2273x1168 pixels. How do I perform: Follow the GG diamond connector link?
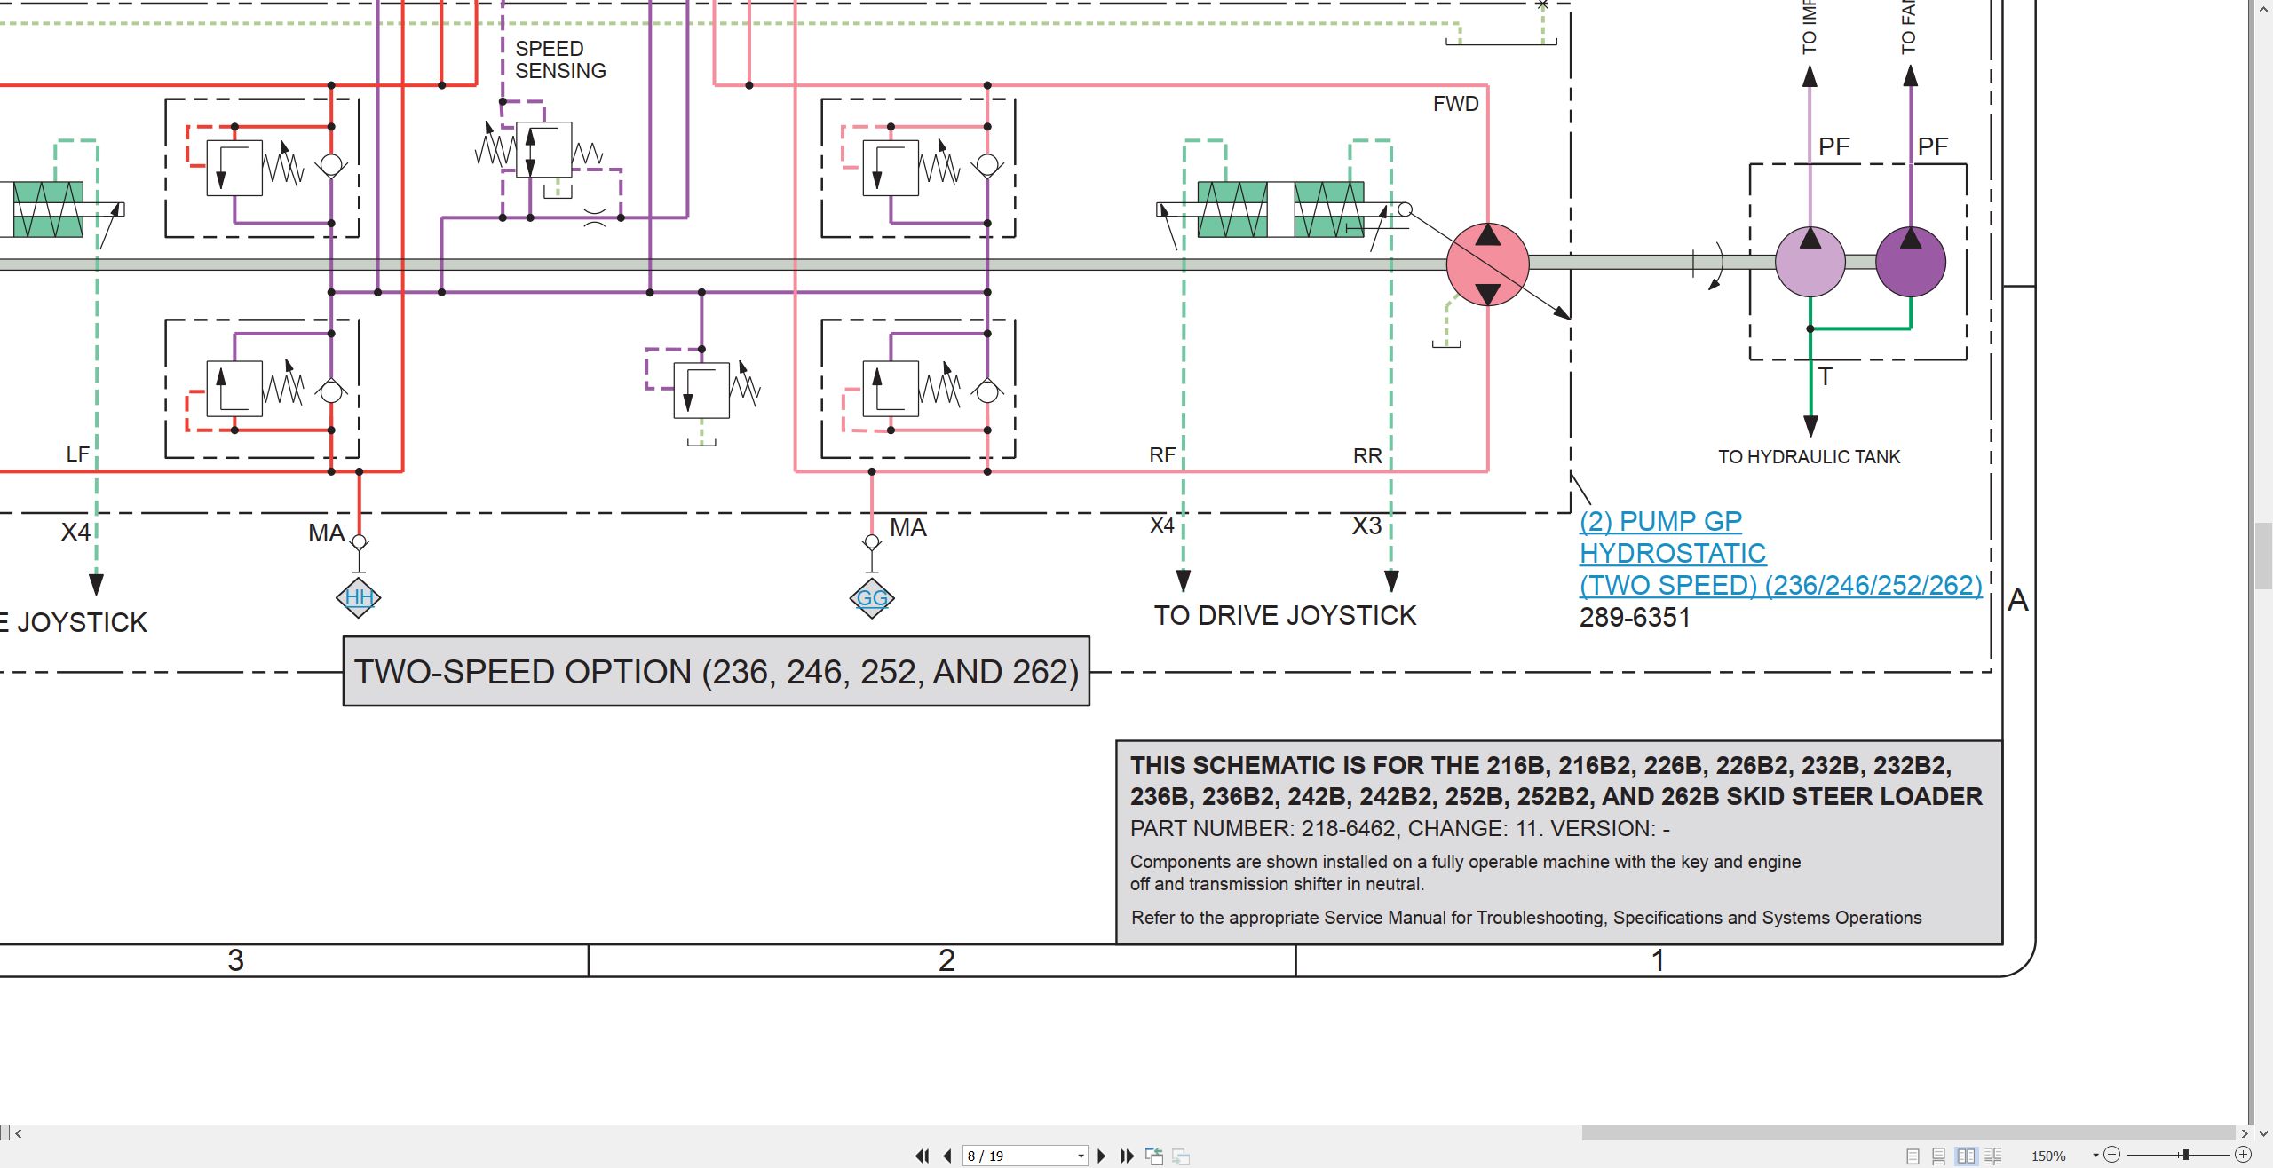tap(872, 598)
